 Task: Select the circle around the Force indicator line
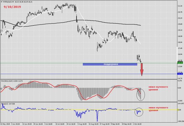click(139, 111)
